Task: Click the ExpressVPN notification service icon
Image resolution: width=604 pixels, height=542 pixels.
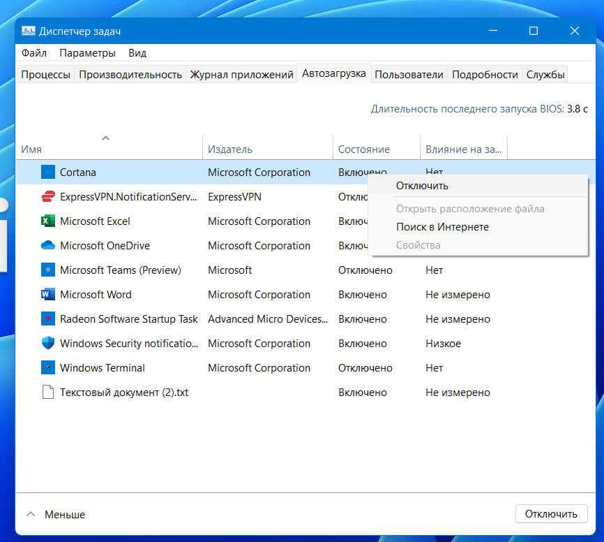Action: (47, 197)
